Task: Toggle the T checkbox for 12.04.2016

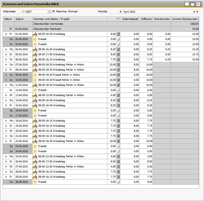Action: pyautogui.click(x=118, y=90)
